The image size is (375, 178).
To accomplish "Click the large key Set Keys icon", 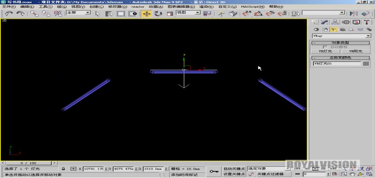I will [214, 171].
